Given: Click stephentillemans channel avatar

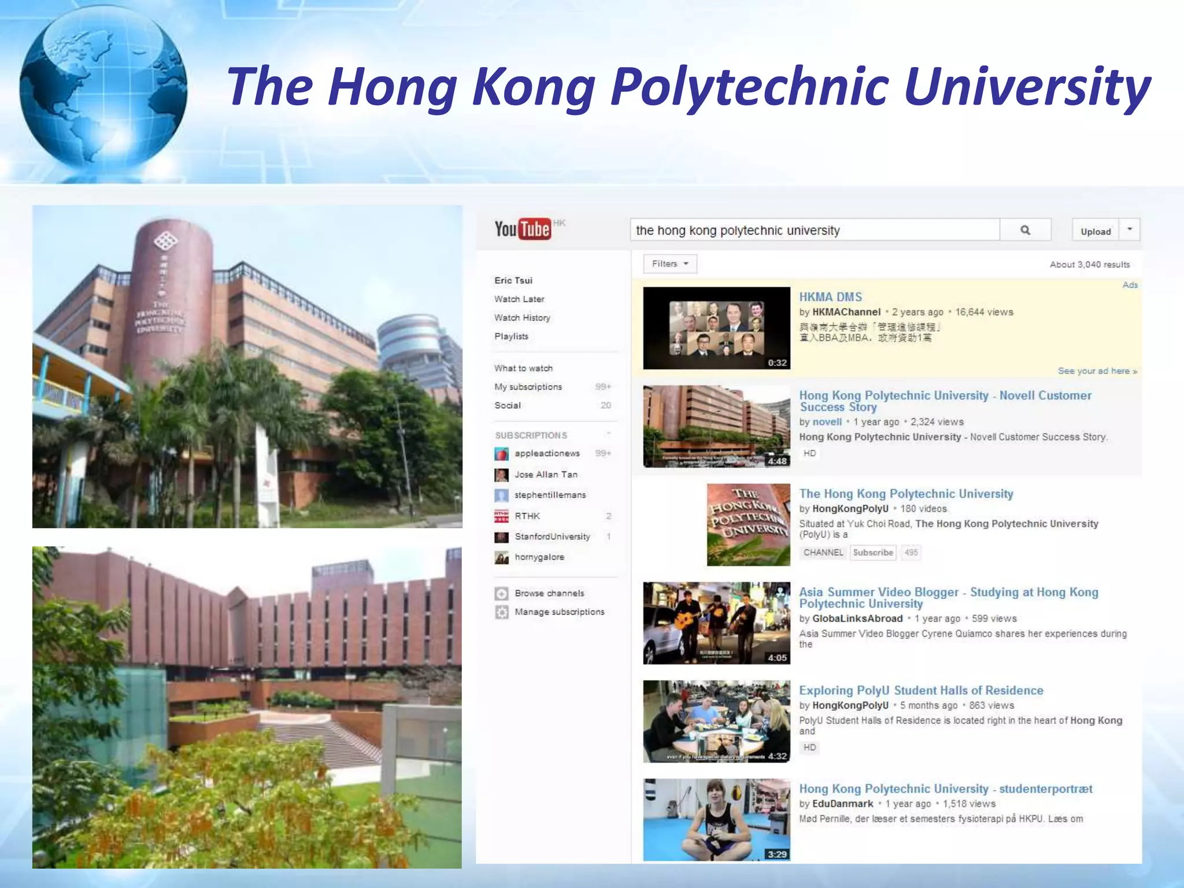Looking at the screenshot, I should click(501, 495).
